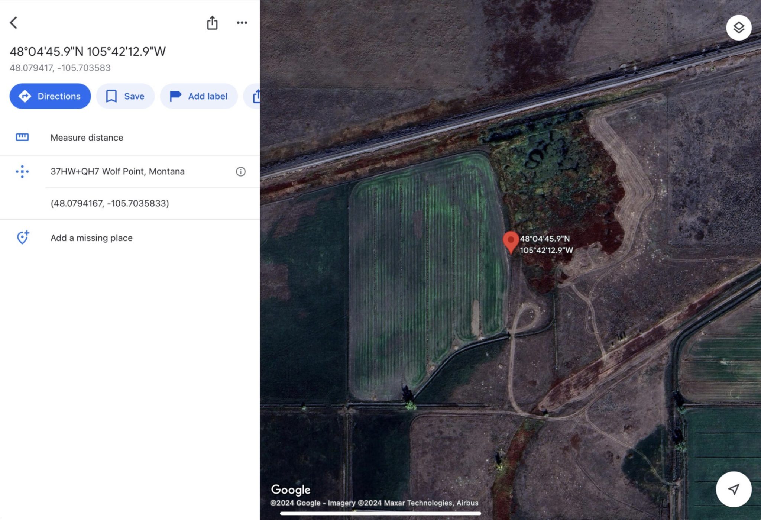The image size is (761, 520).
Task: Click the Add a missing place pin icon
Action: 22,238
